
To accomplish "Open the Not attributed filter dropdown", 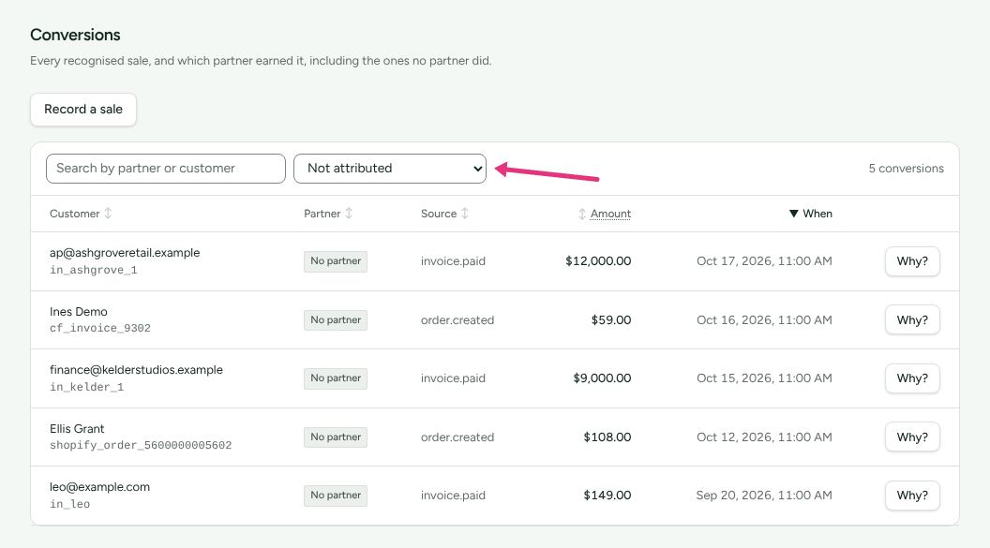I will [x=390, y=169].
